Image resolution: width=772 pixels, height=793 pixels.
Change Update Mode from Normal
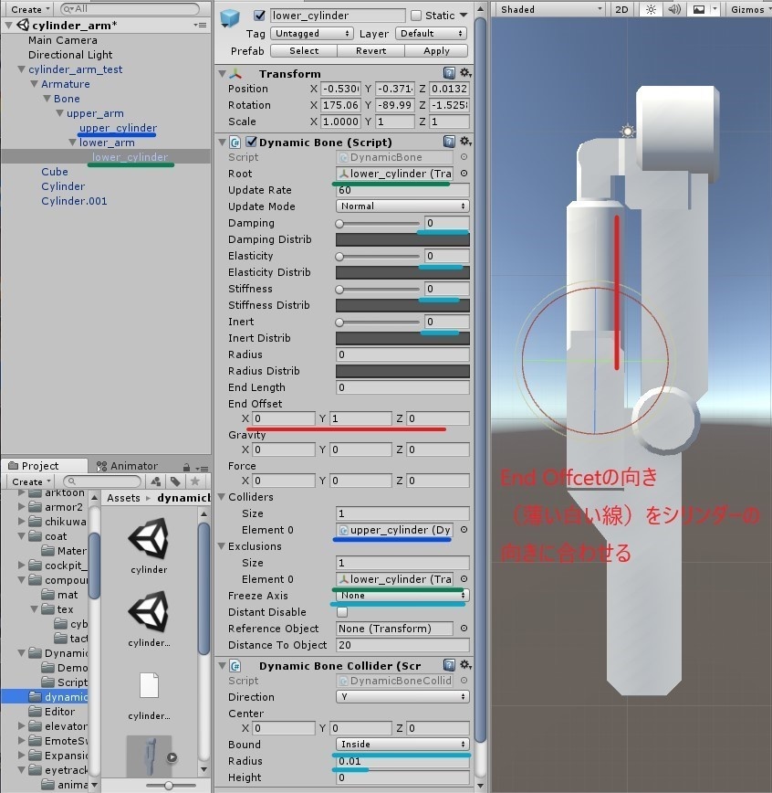(x=402, y=206)
